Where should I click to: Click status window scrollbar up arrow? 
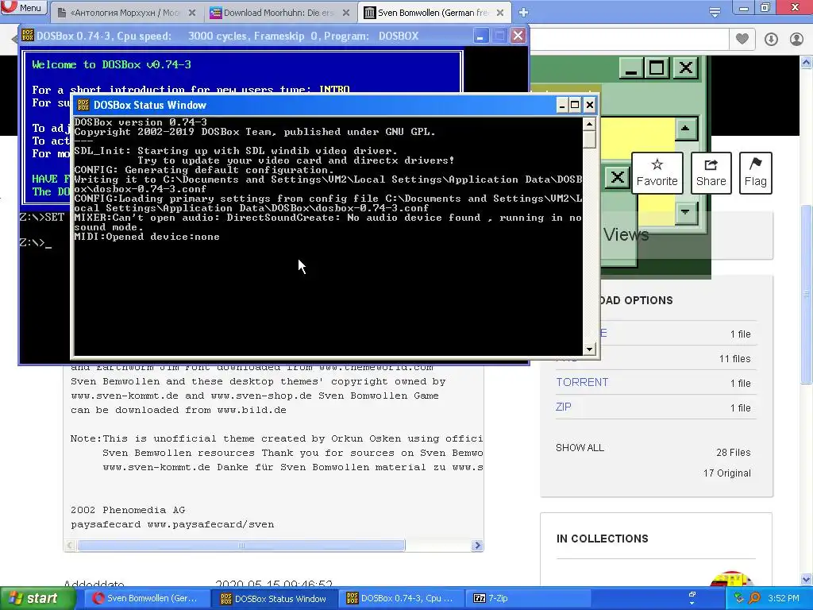[x=589, y=124]
